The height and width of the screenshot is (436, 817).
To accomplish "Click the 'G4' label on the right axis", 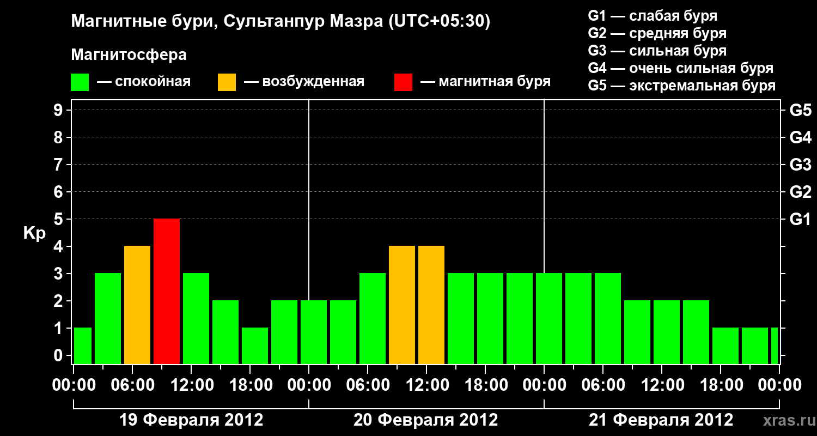I will [x=800, y=137].
